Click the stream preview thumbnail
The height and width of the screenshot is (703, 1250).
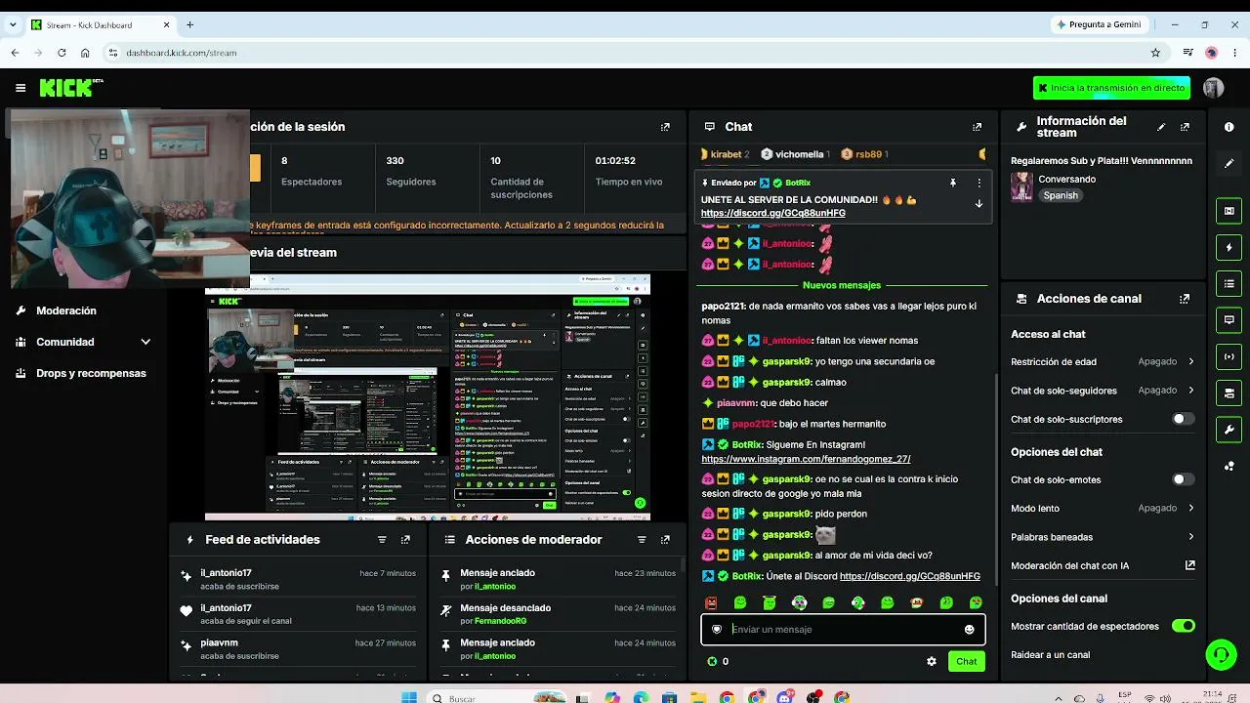427,397
